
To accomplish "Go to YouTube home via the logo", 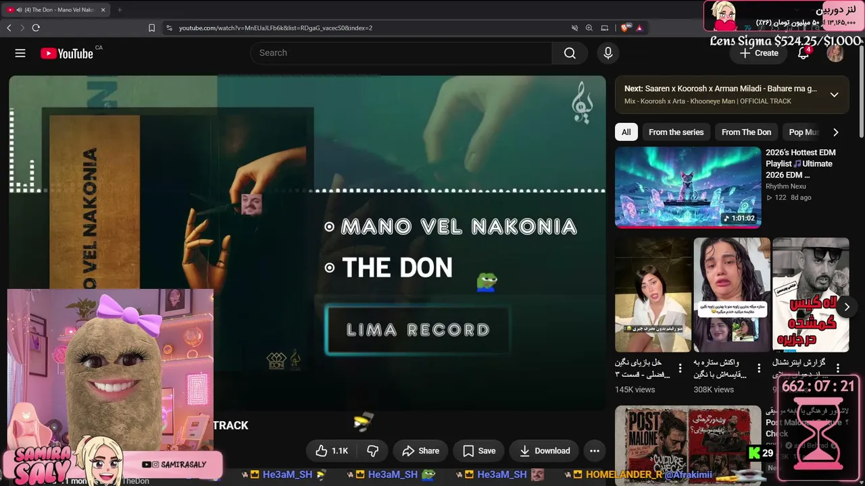I will 67,53.
